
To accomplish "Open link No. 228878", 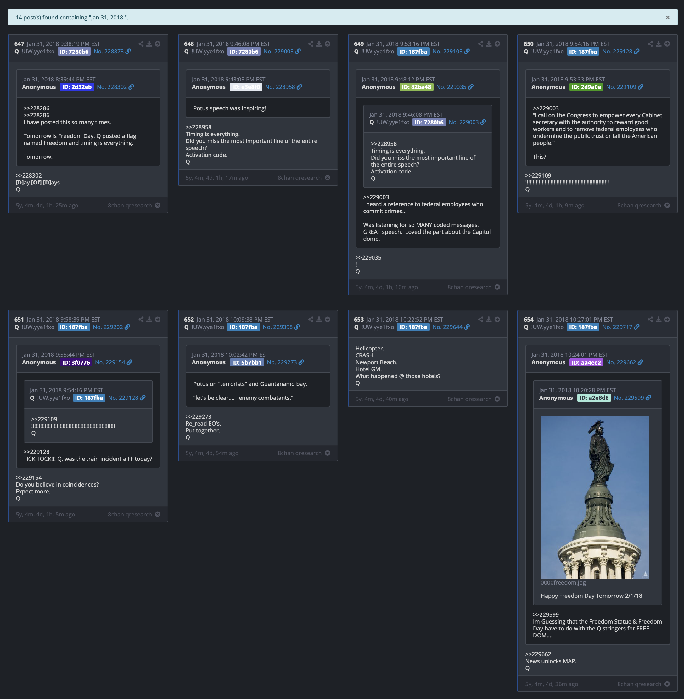I will (x=112, y=51).
